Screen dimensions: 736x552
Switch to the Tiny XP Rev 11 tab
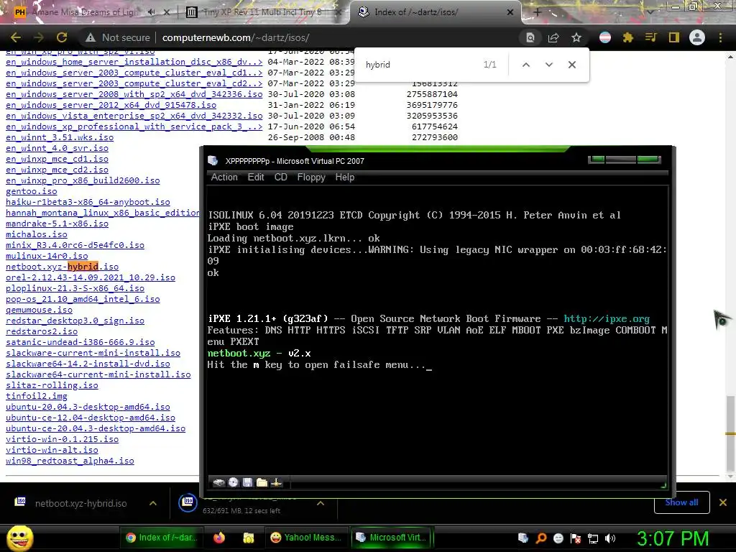click(263, 12)
